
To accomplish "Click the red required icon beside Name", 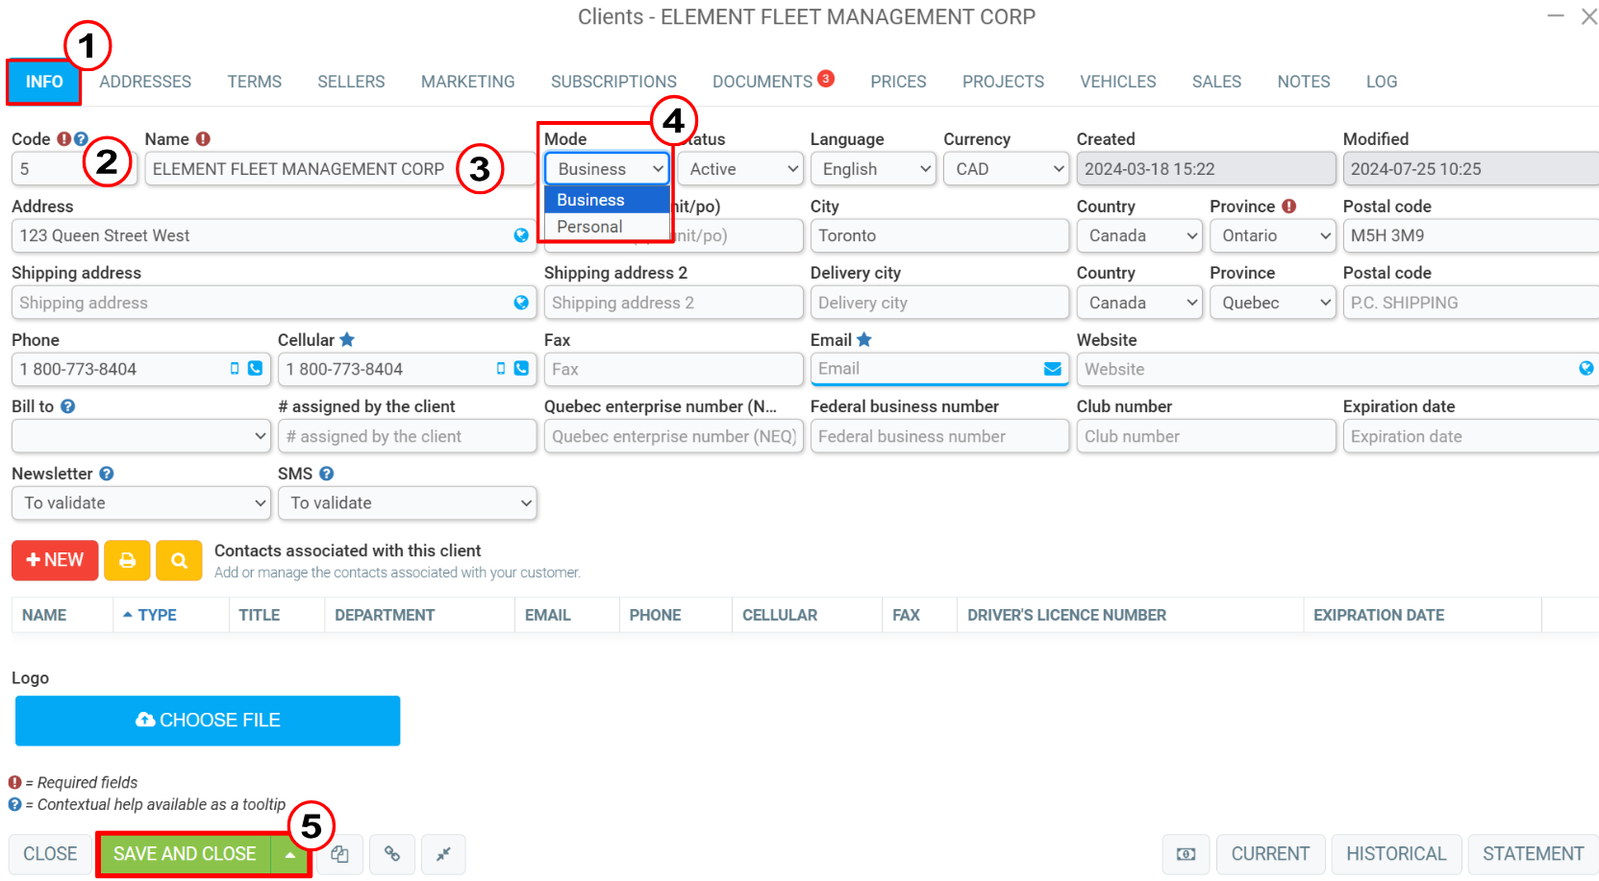I will [203, 139].
